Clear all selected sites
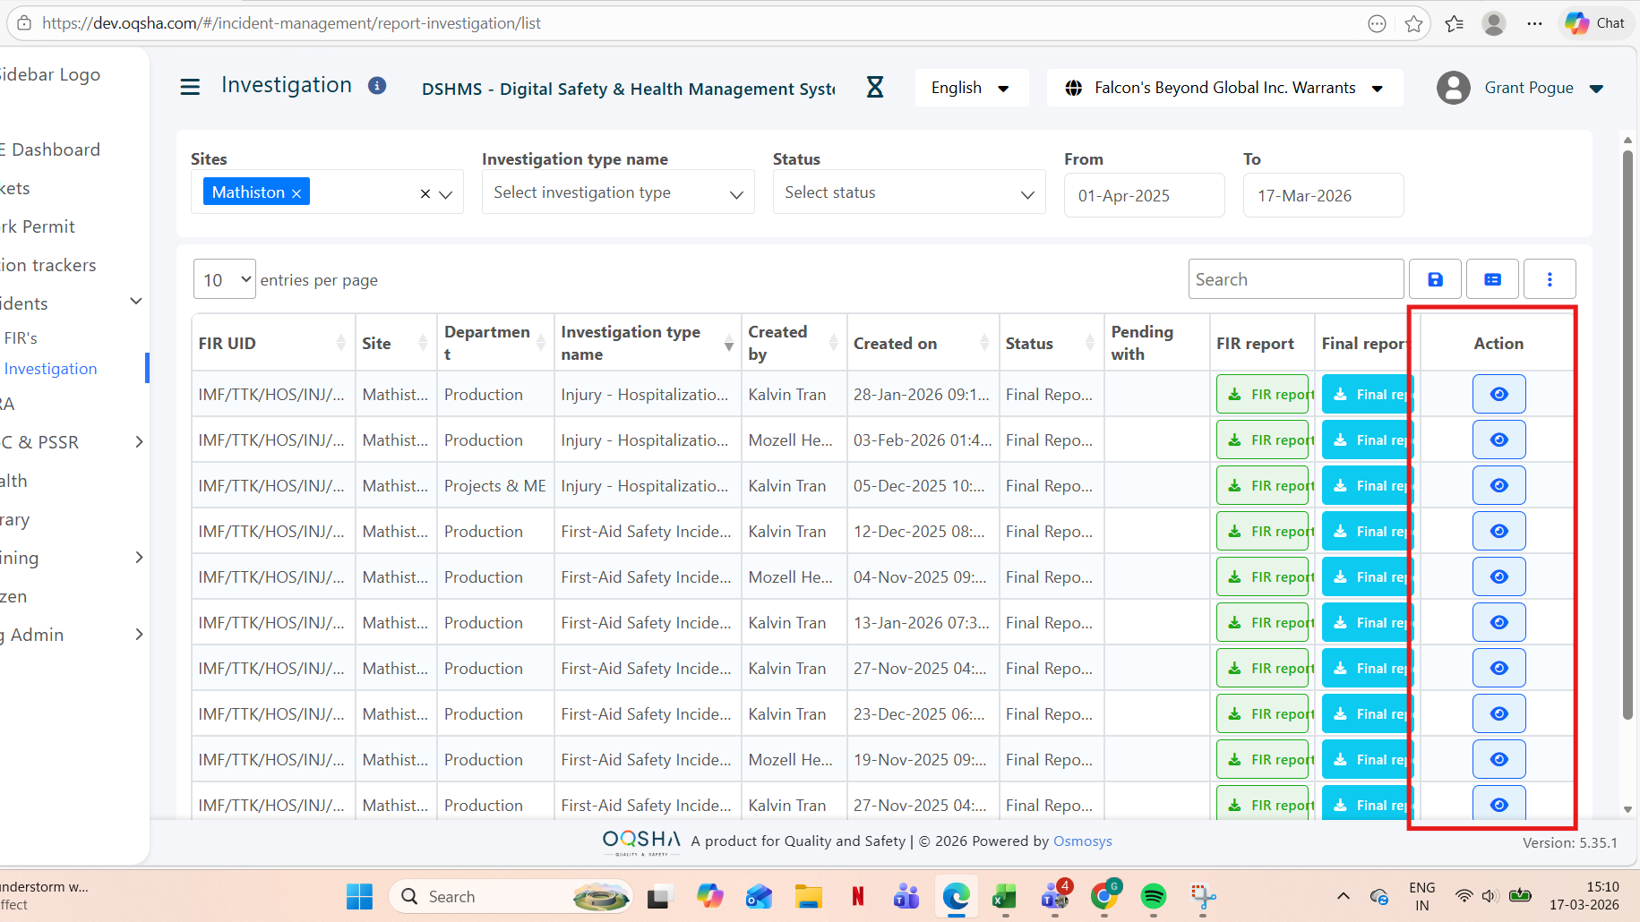1640x922 pixels. click(425, 193)
